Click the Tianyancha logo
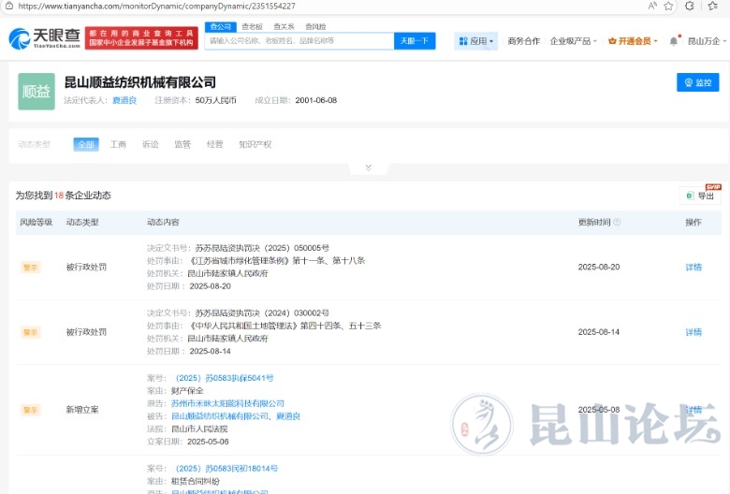This screenshot has width=730, height=494. point(45,38)
